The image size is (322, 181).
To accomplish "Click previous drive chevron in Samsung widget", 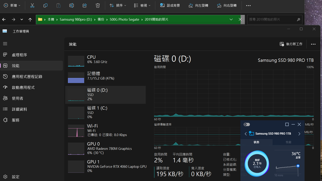I will pos(246,134).
